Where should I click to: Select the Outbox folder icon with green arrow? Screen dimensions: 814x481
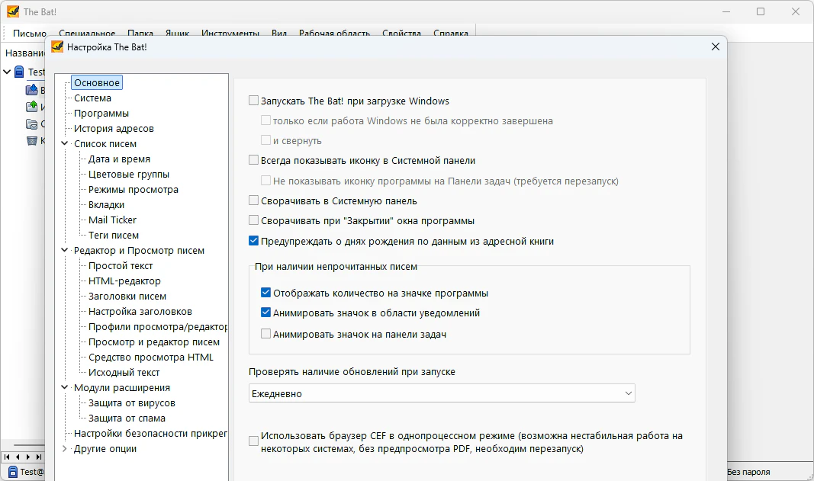point(32,107)
